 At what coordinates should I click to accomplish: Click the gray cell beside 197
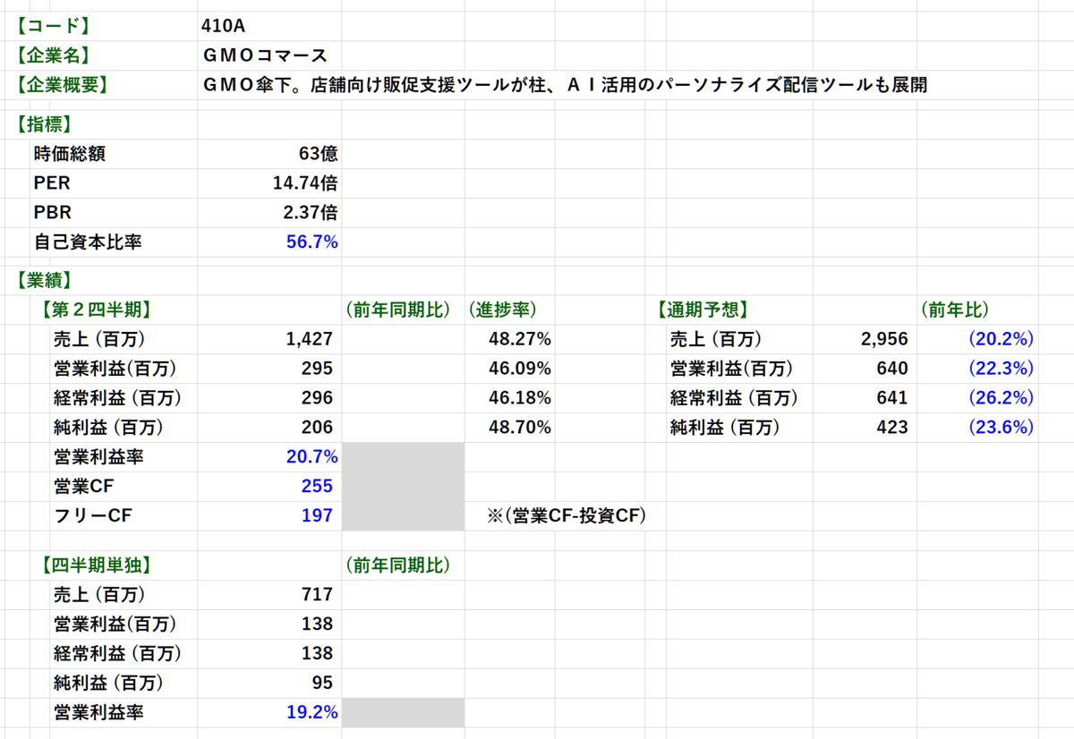pos(403,516)
